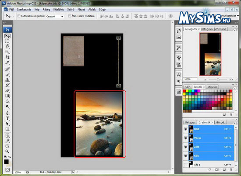Open the Tool Presets panel icon in dock

[x=179, y=48]
